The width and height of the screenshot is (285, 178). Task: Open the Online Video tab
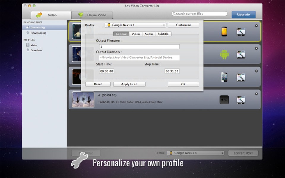coord(92,15)
